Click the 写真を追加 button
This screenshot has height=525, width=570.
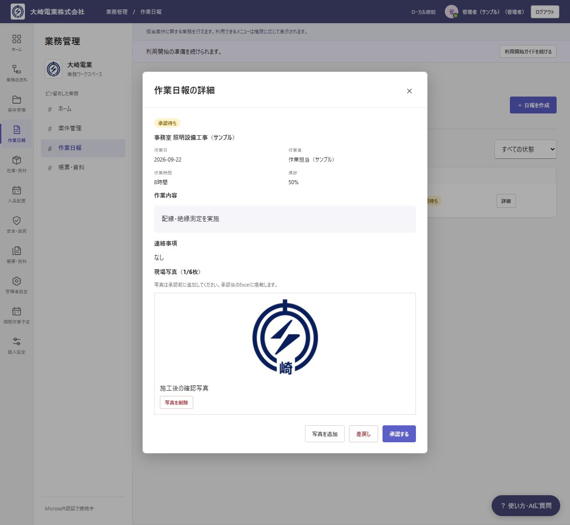(325, 434)
